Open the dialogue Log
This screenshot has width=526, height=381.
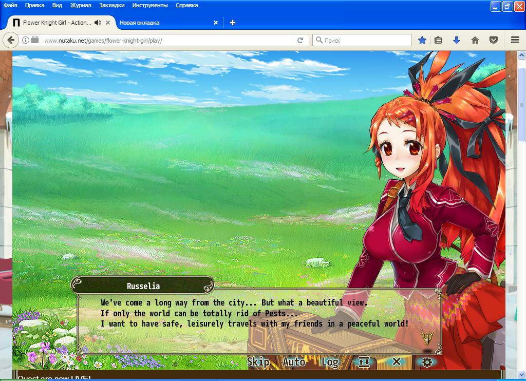point(330,362)
